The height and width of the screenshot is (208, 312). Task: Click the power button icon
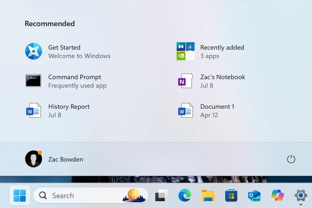291,159
